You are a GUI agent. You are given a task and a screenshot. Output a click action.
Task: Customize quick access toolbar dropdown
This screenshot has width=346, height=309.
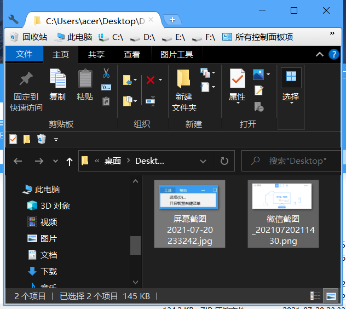[x=56, y=140]
